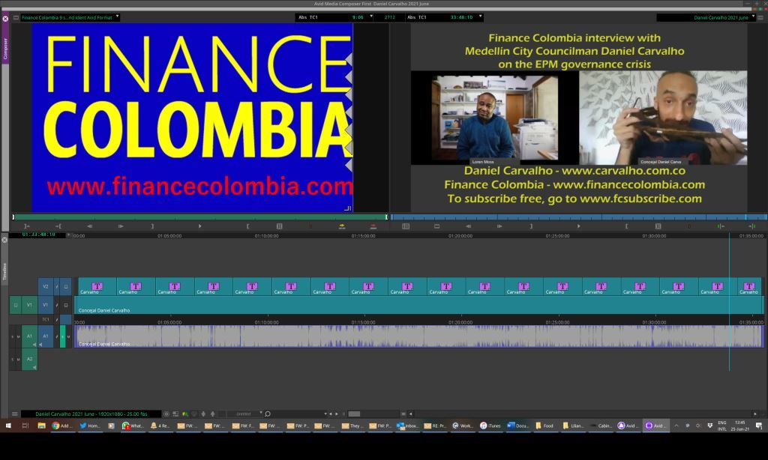Close the Composer panel
Screen dimensions: 768x460
pyautogui.click(x=5, y=19)
